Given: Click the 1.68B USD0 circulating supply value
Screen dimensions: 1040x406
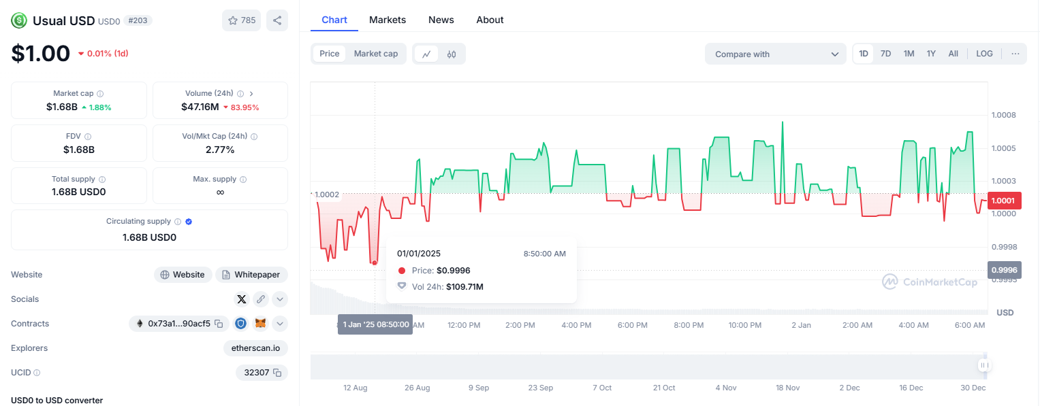Looking at the screenshot, I should click(149, 237).
